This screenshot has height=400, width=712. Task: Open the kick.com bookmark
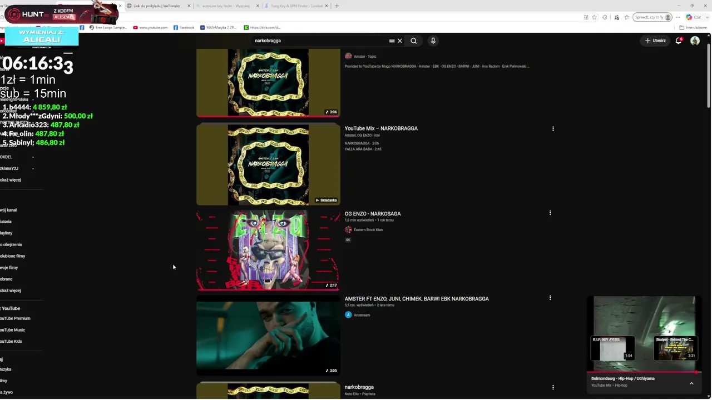[x=263, y=27]
